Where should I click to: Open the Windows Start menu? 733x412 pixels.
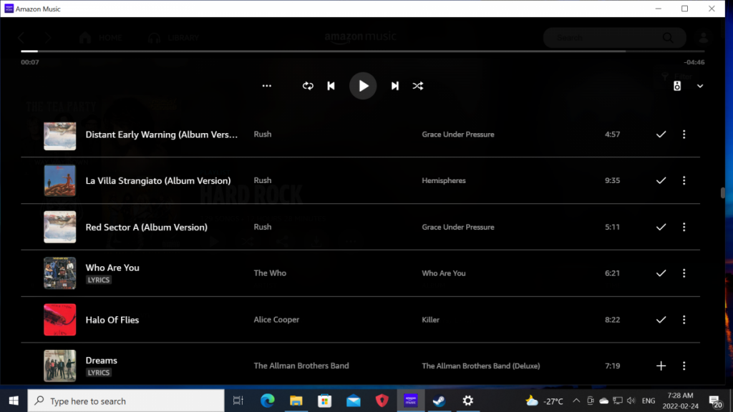[14, 401]
